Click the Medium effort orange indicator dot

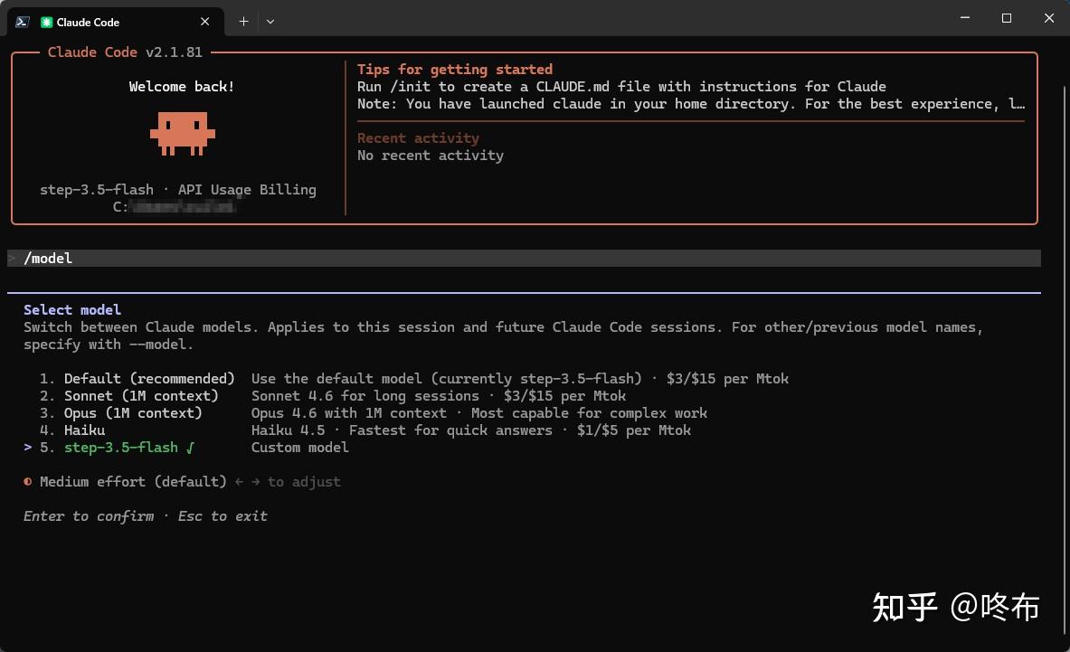tap(28, 481)
